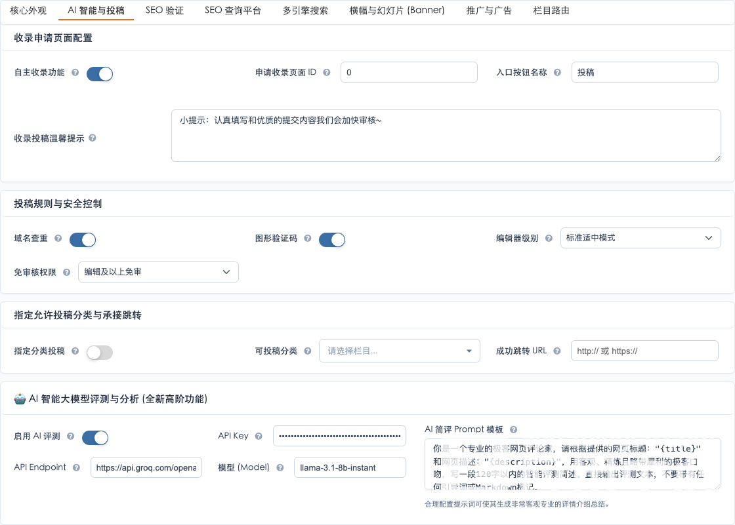Click the 投稿规则与安全控制 heading
This screenshot has width=735, height=525.
58,204
